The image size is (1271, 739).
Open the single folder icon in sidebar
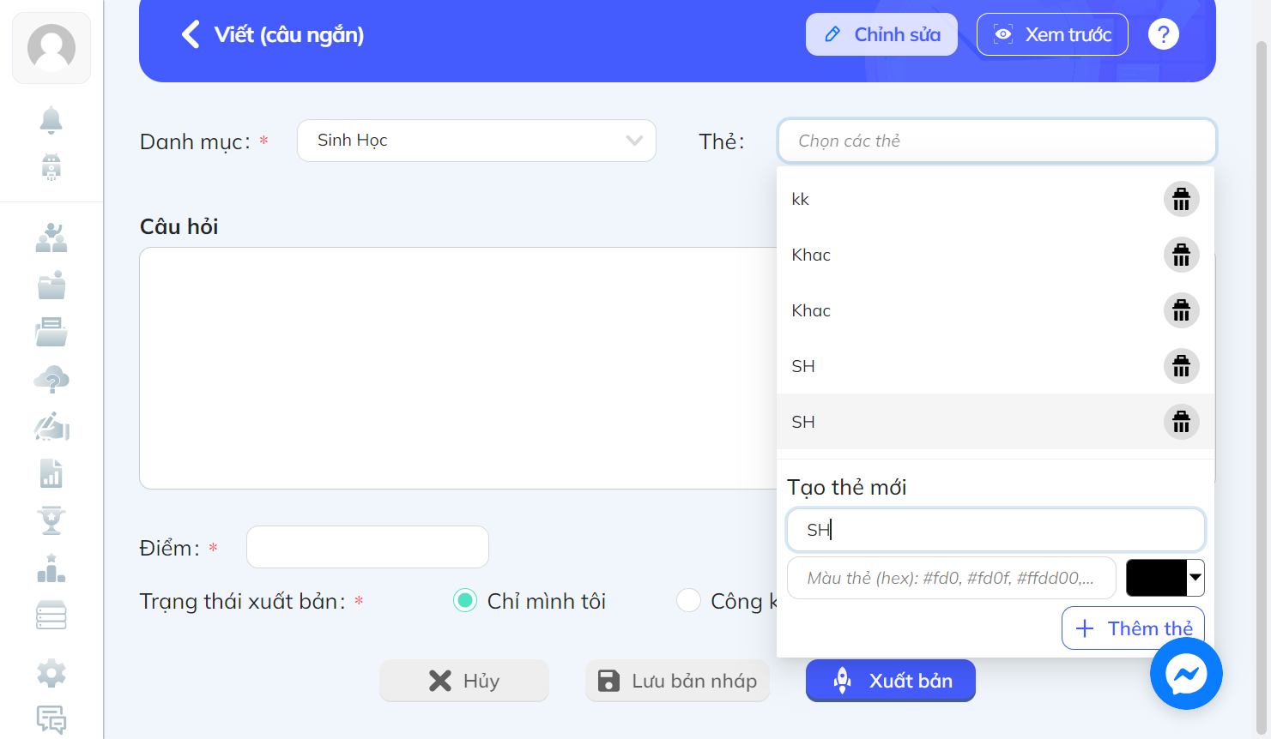tap(51, 285)
